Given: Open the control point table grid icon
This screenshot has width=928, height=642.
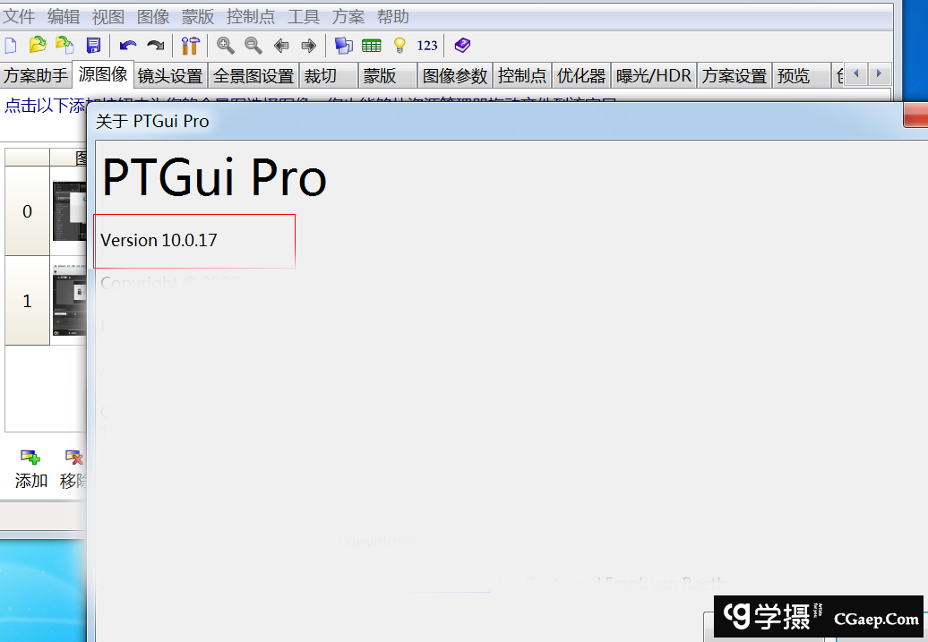Looking at the screenshot, I should 372,46.
